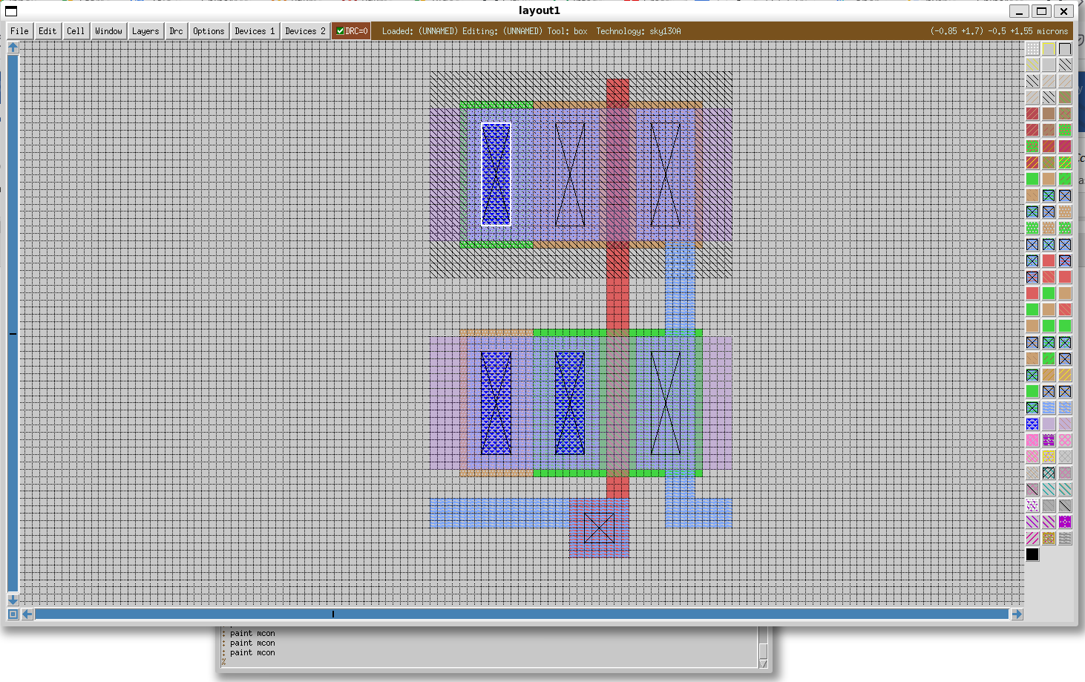Open the window menu icon in title bar

coord(11,11)
